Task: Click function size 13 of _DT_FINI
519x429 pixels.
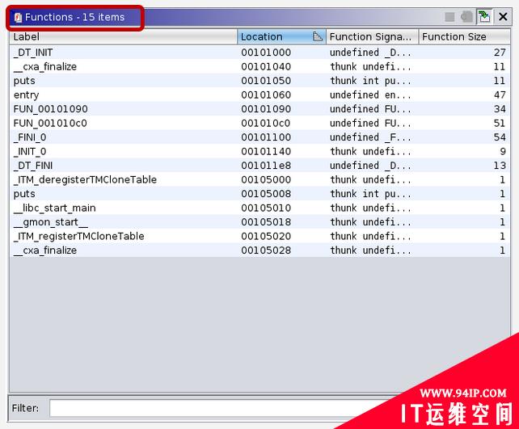Action: click(500, 166)
